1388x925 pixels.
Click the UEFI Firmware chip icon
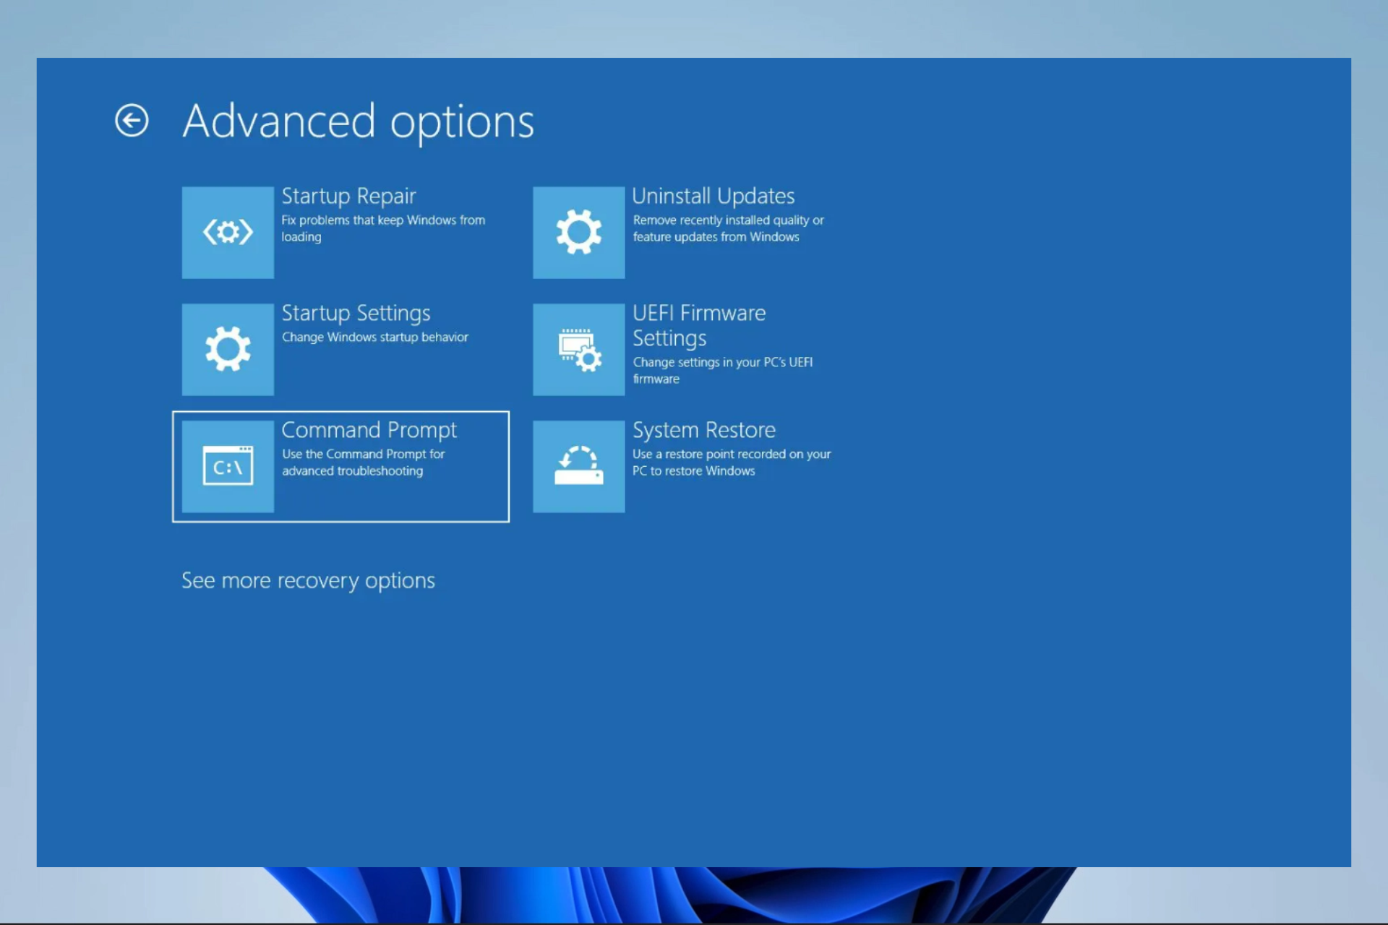(x=578, y=350)
